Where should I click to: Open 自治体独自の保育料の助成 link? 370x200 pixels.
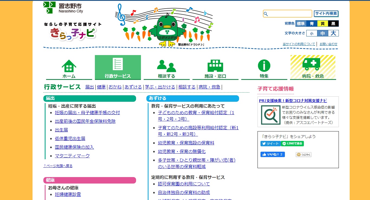[x=184, y=192]
